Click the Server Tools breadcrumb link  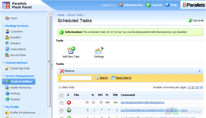click(x=75, y=15)
